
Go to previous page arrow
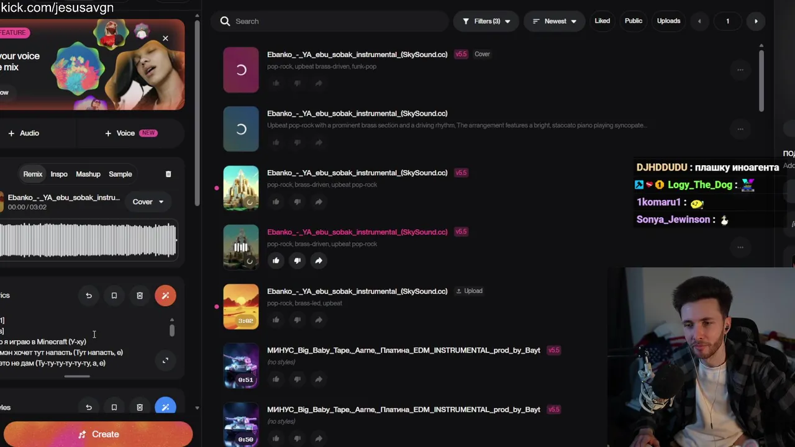pyautogui.click(x=699, y=21)
